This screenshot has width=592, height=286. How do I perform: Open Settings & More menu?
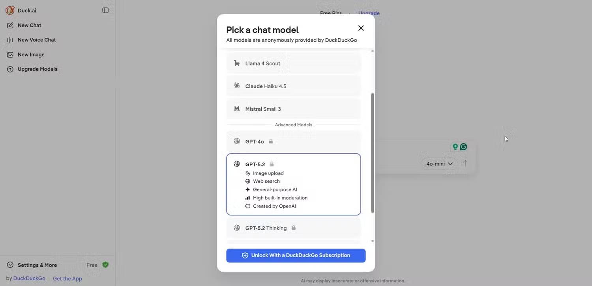[32, 265]
